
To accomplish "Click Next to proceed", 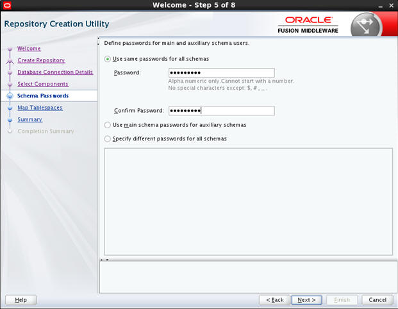I will [x=306, y=300].
